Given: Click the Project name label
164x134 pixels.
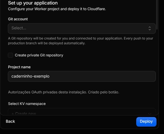Looking at the screenshot, I should pyautogui.click(x=19, y=67).
